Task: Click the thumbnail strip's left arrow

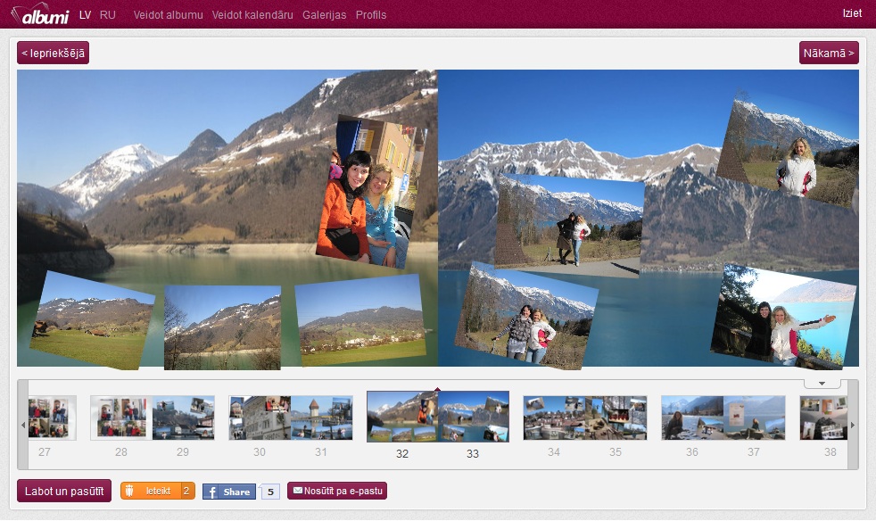Action: (x=23, y=425)
